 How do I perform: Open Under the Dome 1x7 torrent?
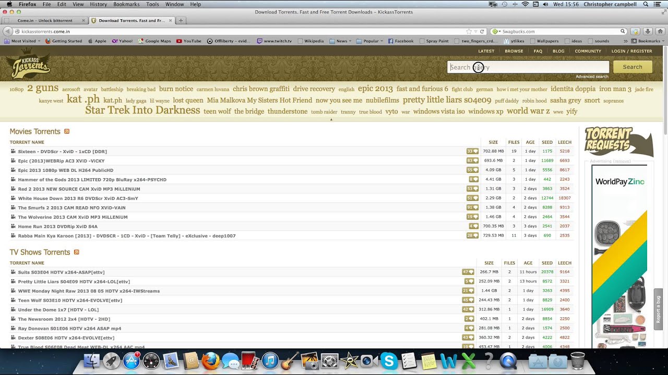58,310
